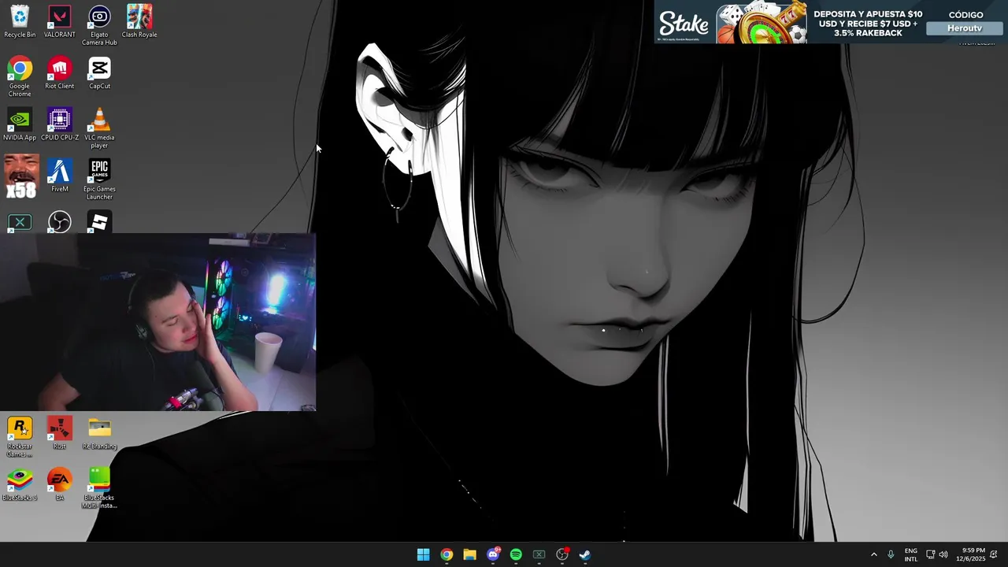This screenshot has height=567, width=1008.
Task: Open Rockstar Games Launcher shortcut
Action: tap(20, 437)
